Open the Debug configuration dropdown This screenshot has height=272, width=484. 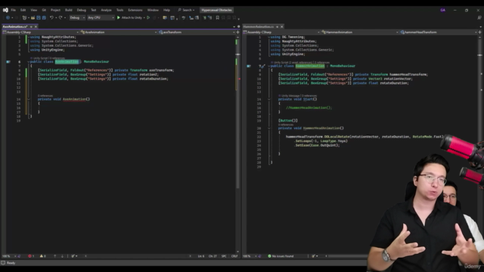(x=77, y=18)
